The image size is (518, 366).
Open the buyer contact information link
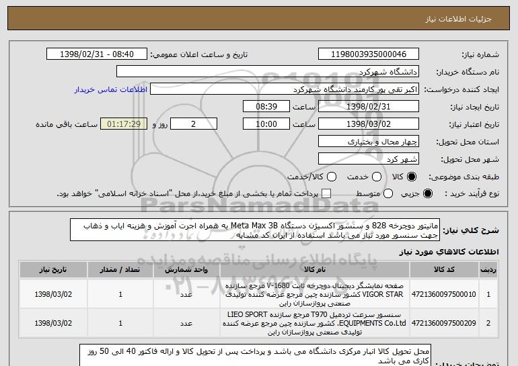click(x=111, y=90)
